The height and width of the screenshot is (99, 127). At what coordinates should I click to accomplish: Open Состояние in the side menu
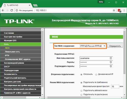coord(21,33)
